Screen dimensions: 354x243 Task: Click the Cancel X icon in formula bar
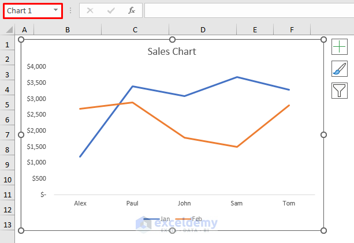pos(90,10)
